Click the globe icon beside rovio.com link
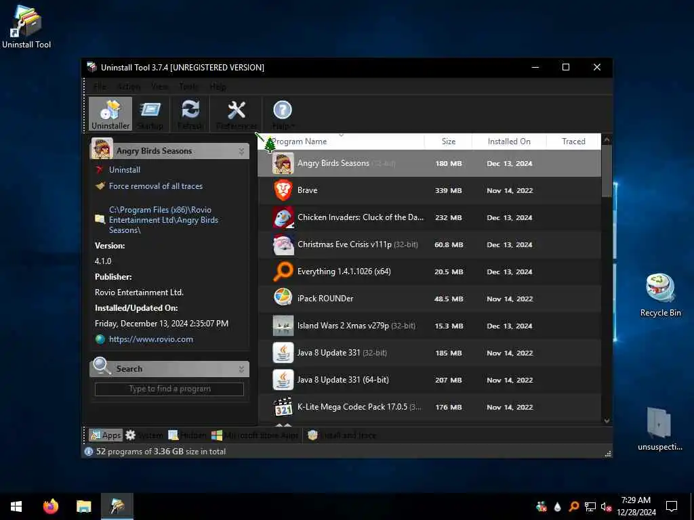 pos(100,339)
